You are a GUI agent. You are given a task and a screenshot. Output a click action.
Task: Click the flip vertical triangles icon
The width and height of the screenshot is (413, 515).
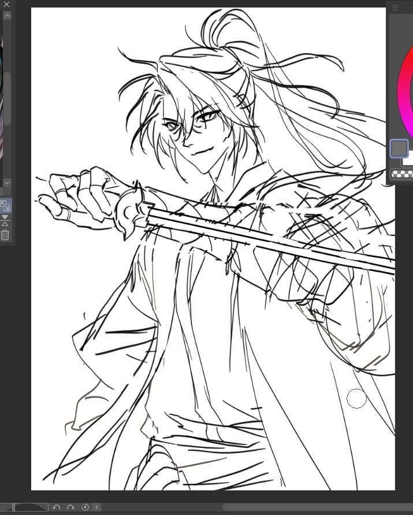point(5,221)
